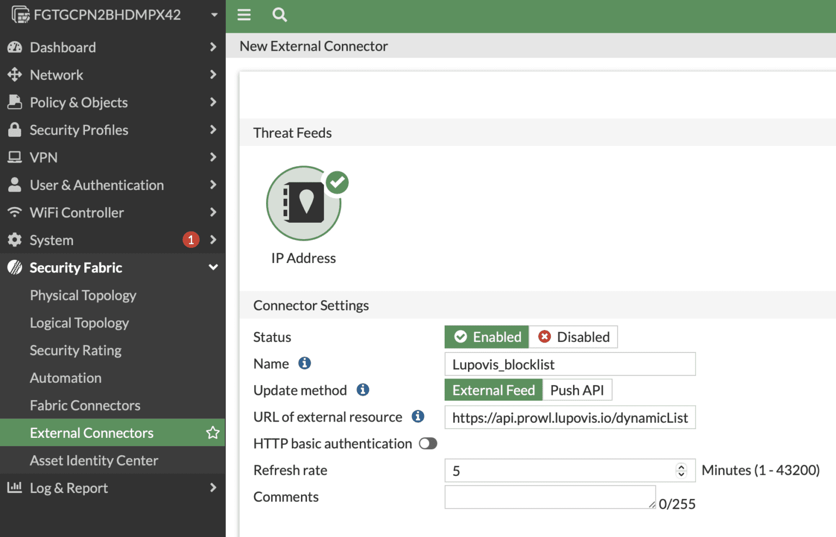Select the Security Profiles lock icon
Image resolution: width=836 pixels, height=537 pixels.
pyautogui.click(x=15, y=130)
